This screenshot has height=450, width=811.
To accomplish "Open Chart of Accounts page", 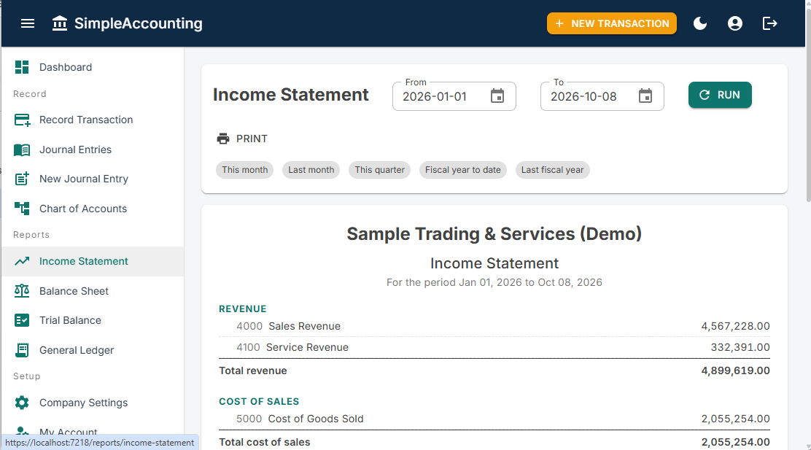I will tap(93, 209).
